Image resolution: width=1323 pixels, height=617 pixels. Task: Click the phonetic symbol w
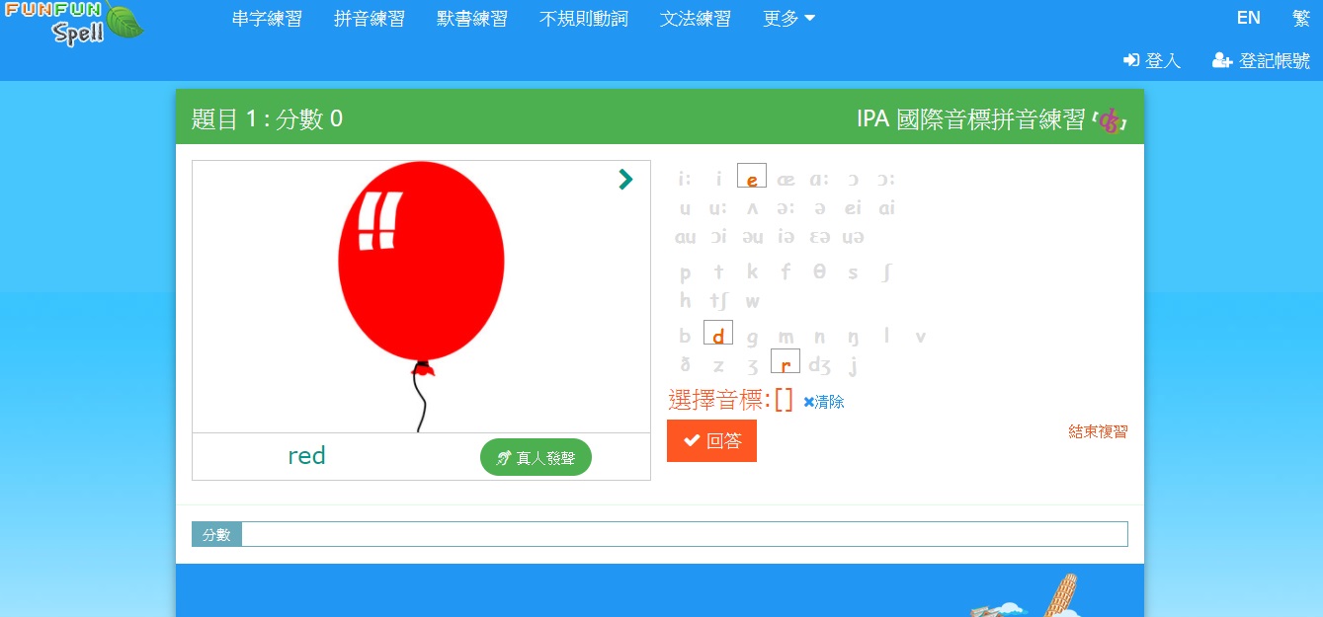pyautogui.click(x=752, y=301)
